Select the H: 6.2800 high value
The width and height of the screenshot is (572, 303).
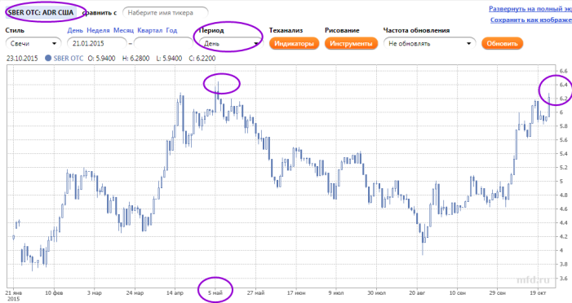tap(135, 59)
